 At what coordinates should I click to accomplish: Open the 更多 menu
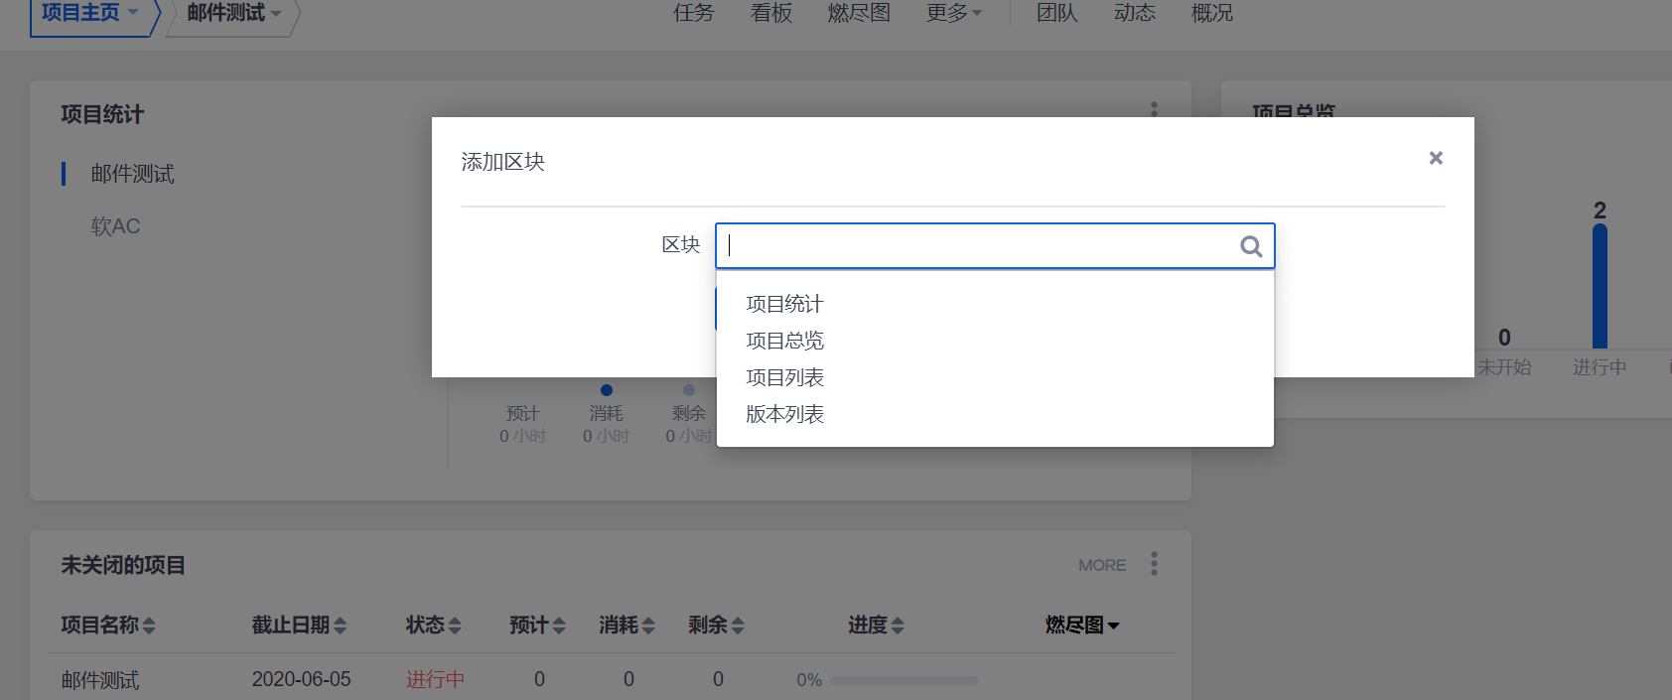[954, 13]
